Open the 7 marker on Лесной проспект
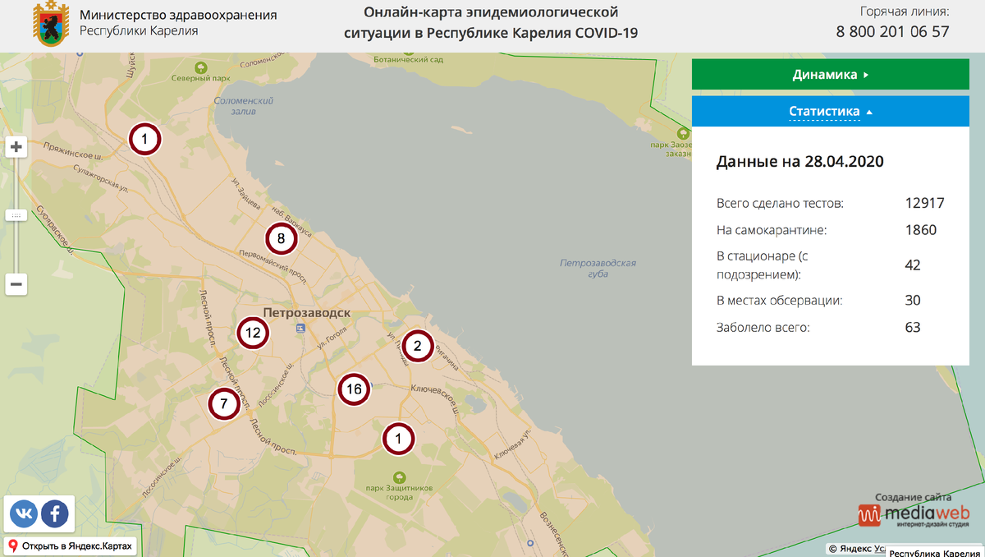 click(223, 403)
